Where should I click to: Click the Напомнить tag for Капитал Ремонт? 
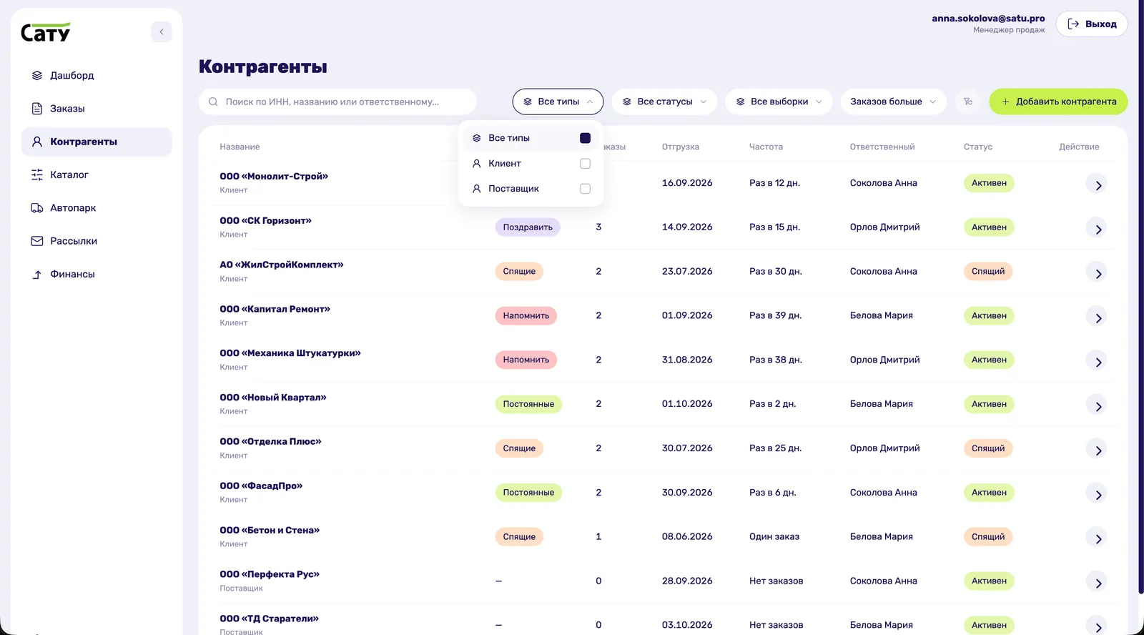[x=526, y=315]
